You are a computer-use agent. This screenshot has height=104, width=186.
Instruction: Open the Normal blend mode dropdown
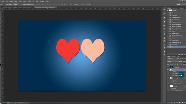[x=172, y=62]
